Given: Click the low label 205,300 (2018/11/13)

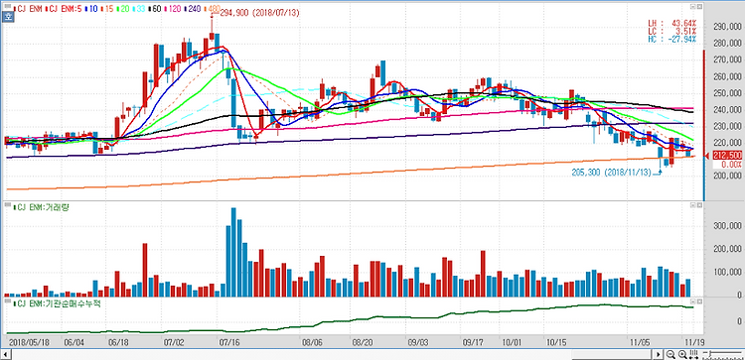Looking at the screenshot, I should pos(612,174).
